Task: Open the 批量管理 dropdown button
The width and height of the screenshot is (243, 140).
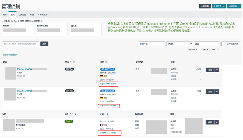Action: pyautogui.click(x=219, y=6)
